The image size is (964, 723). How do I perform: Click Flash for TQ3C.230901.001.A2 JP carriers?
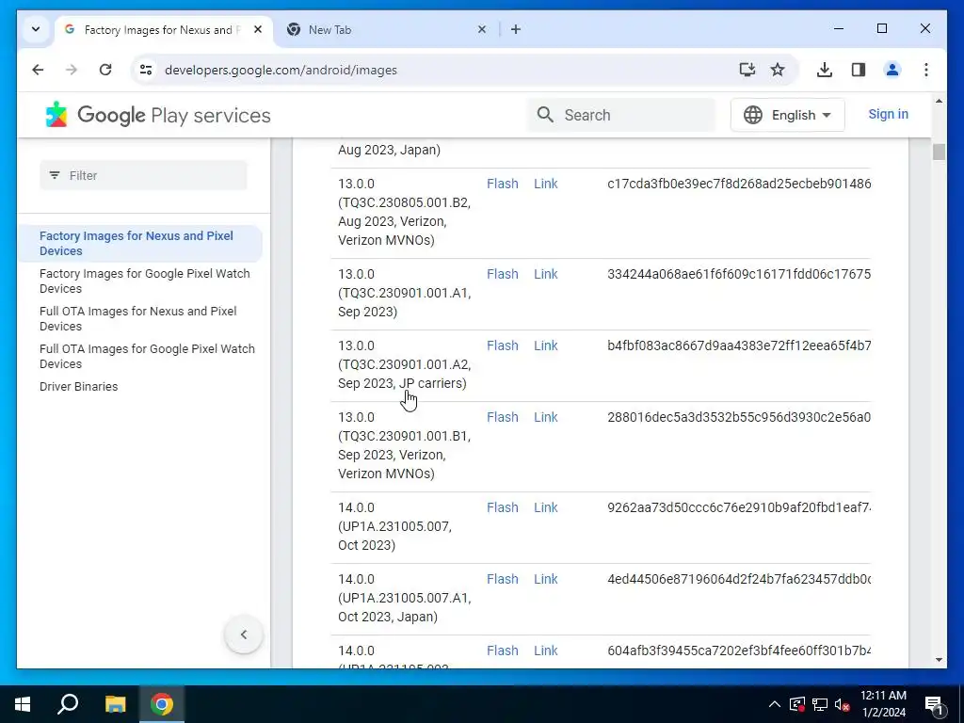503,345
